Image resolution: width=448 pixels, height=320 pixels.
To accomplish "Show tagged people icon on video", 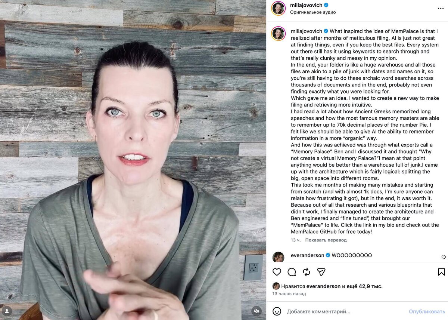I will point(7,311).
